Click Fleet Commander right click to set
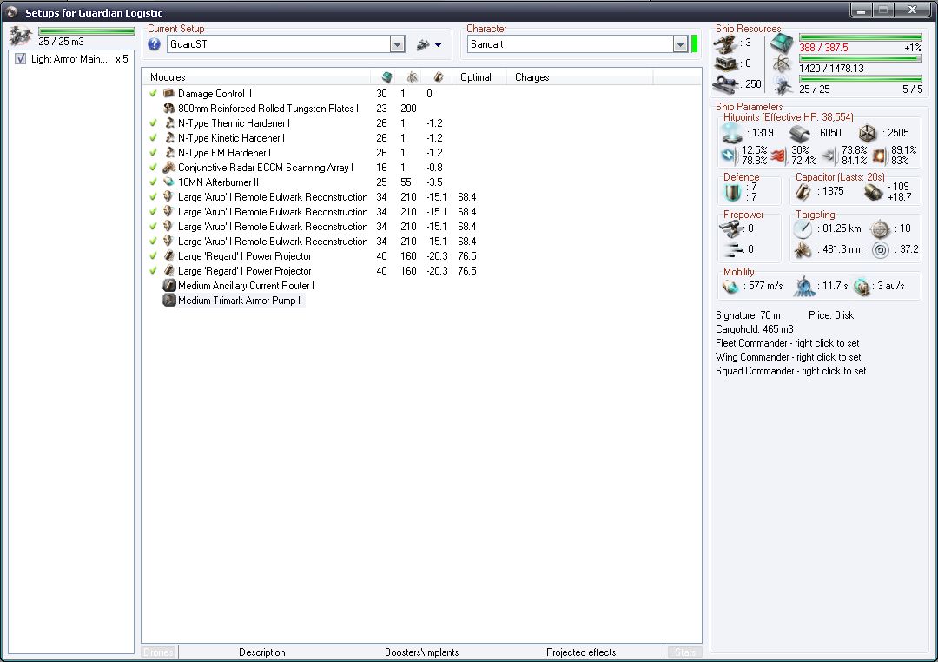 (787, 343)
